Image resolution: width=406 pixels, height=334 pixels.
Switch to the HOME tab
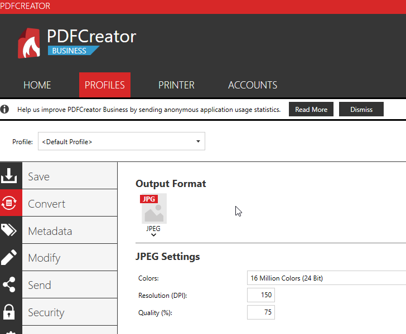click(37, 85)
